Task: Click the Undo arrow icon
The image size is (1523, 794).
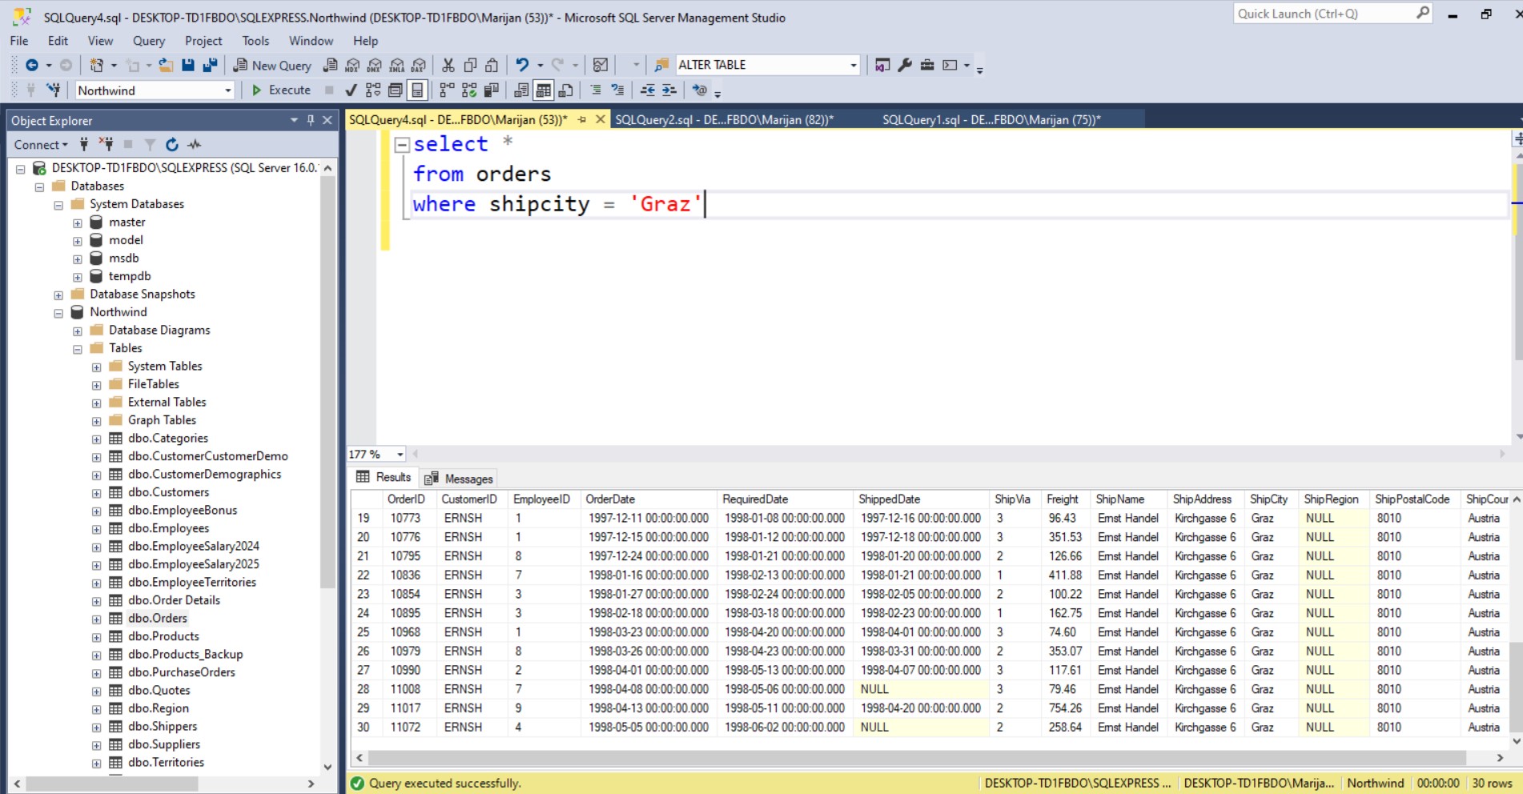Action: click(522, 66)
